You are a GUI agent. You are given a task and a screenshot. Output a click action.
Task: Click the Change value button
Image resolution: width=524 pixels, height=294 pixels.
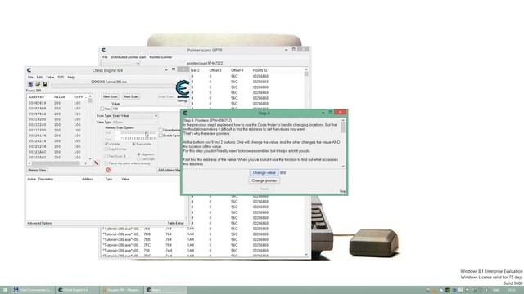264,172
